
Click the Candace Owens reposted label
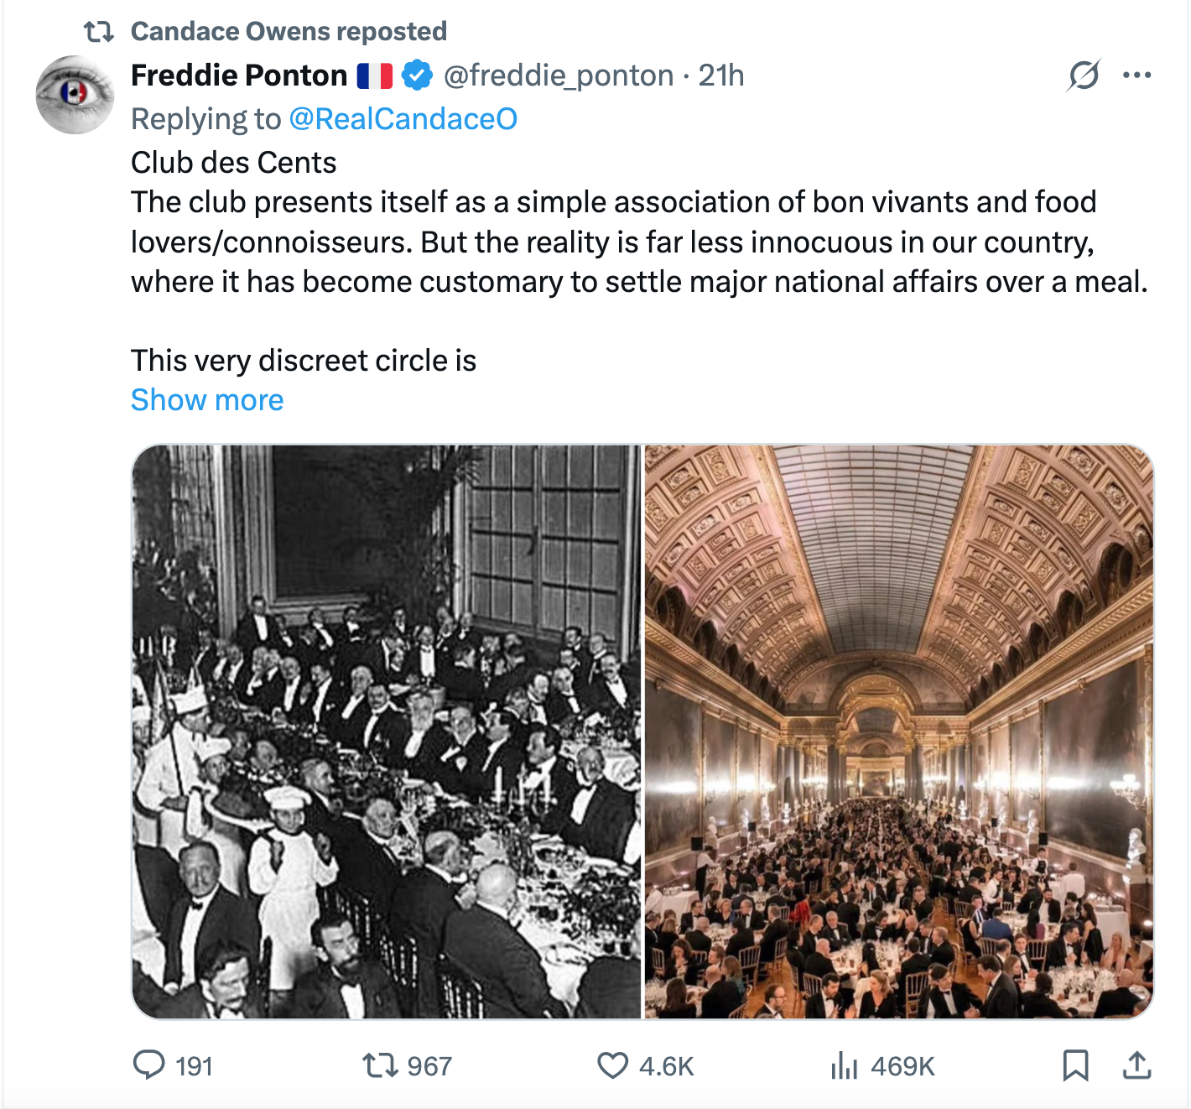289,32
